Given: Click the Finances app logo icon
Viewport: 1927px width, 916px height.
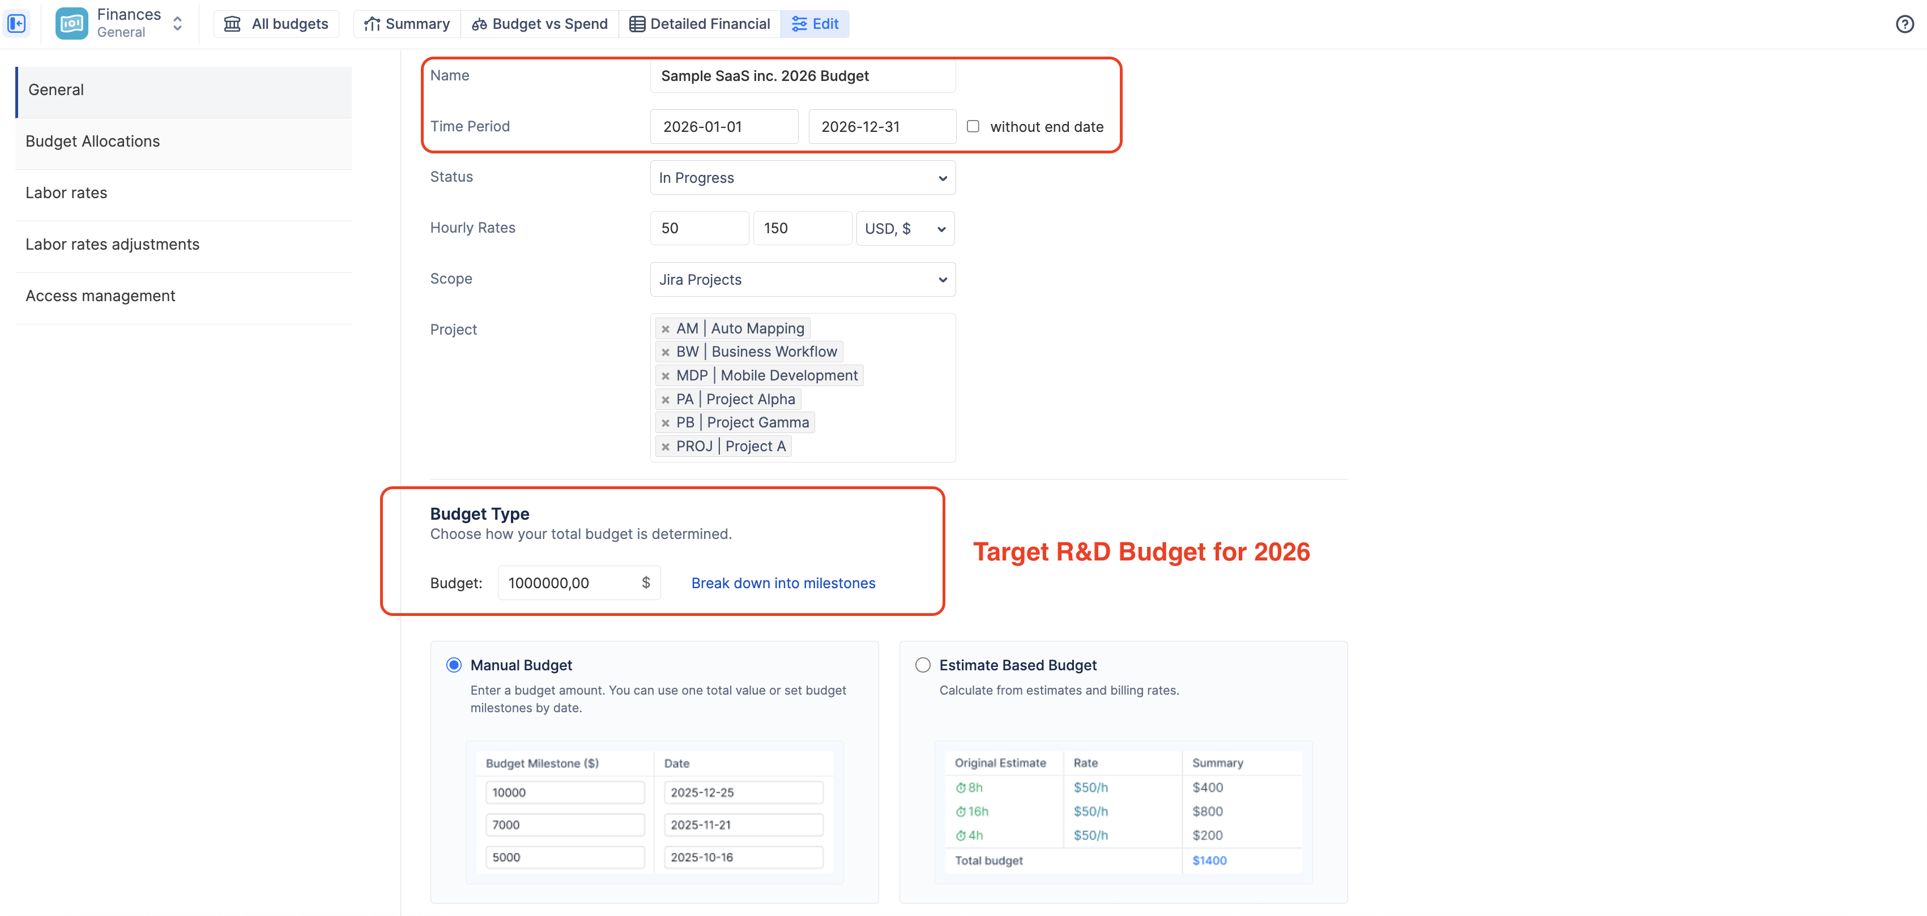Looking at the screenshot, I should click(x=72, y=24).
